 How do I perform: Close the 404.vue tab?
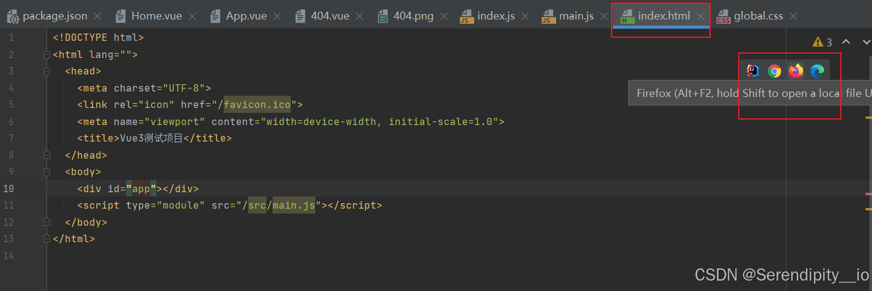359,16
